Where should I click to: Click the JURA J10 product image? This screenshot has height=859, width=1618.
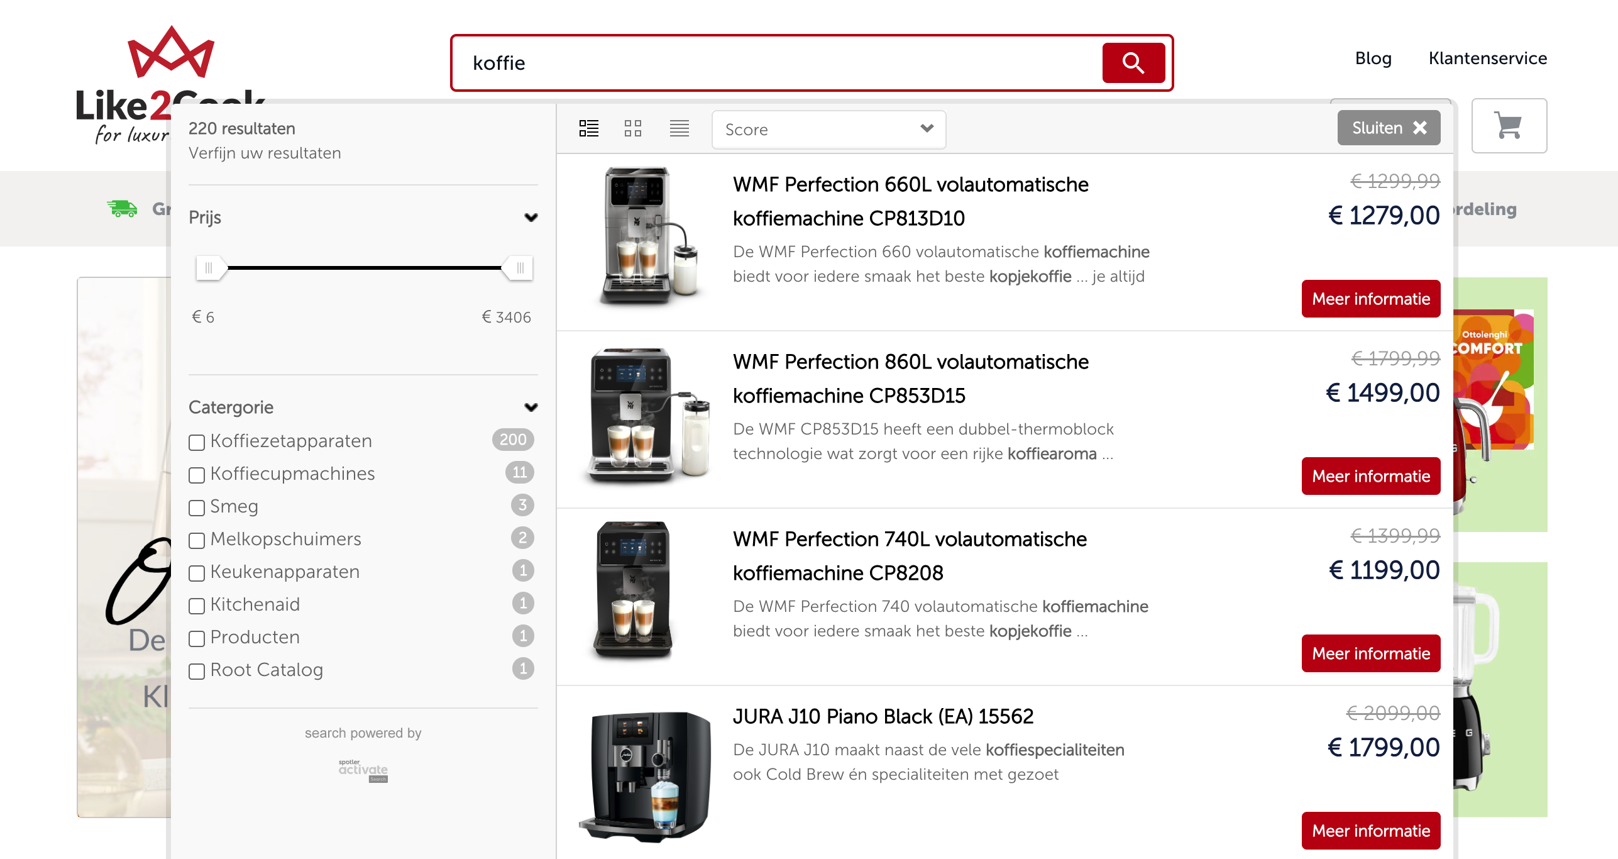click(x=646, y=777)
